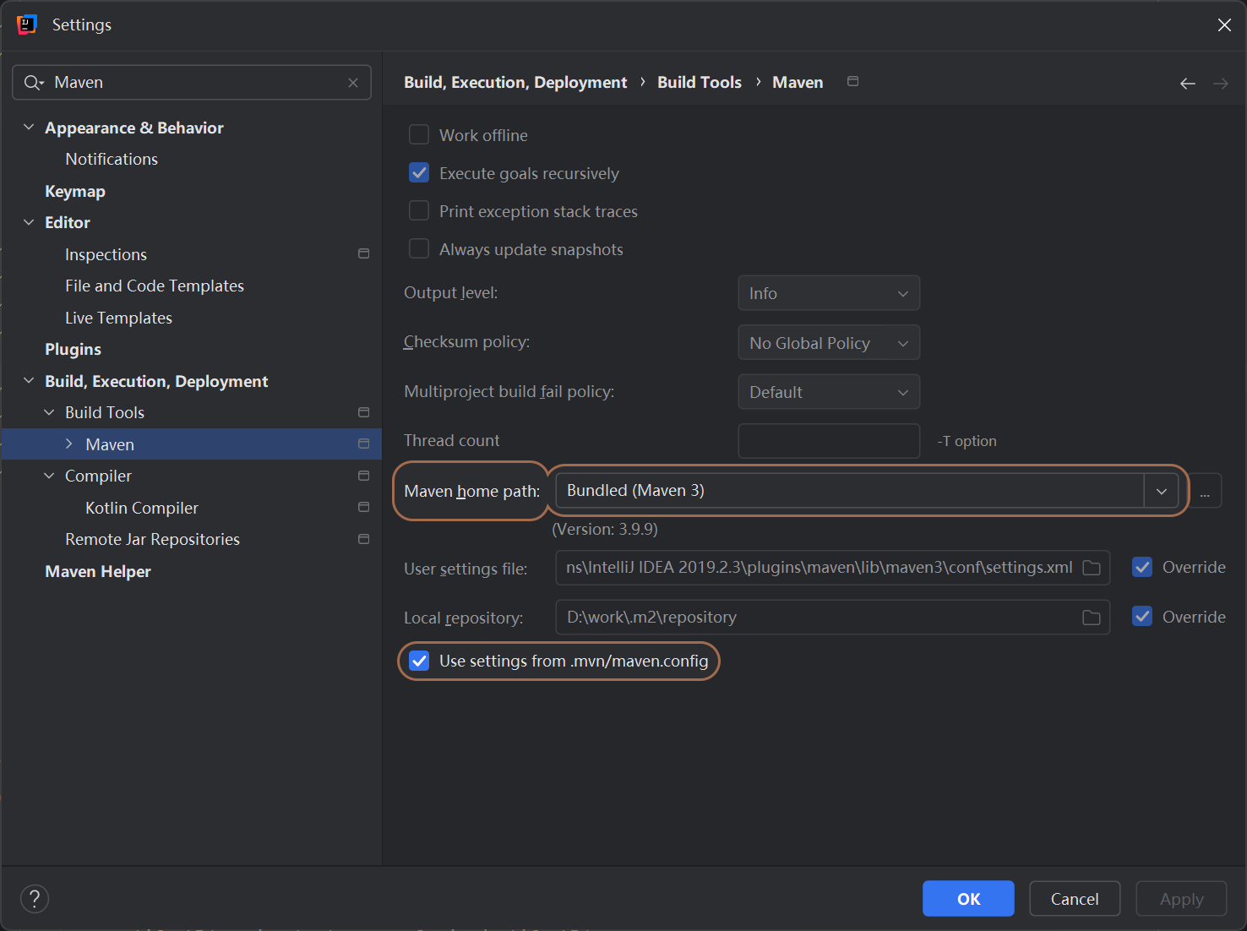
Task: Select Inspections in settings tree
Action: 106,254
